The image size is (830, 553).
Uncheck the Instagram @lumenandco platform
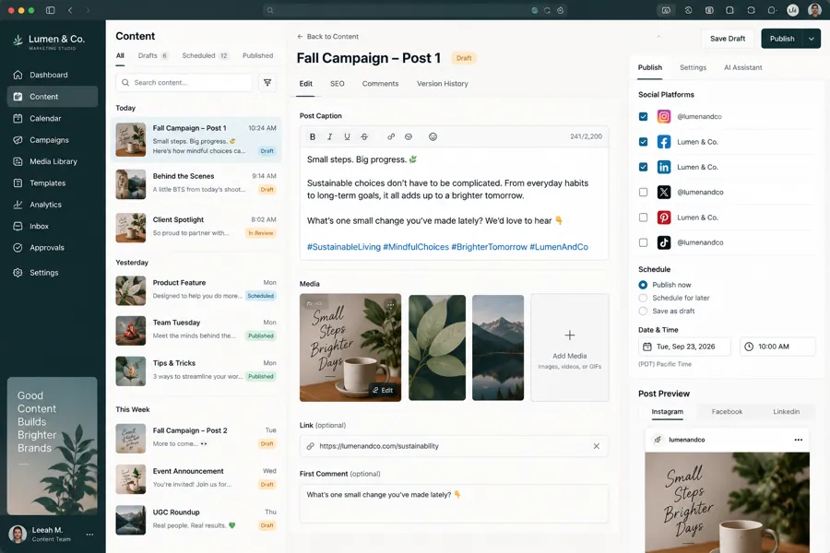click(x=643, y=116)
